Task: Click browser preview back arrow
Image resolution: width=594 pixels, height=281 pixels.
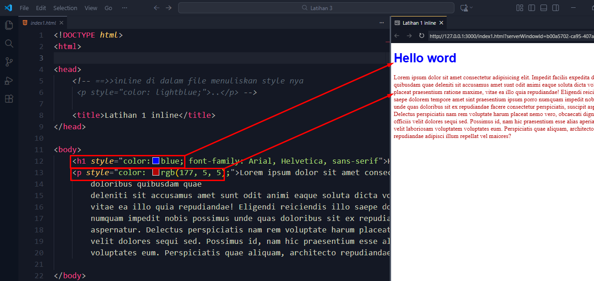Action: (398, 36)
